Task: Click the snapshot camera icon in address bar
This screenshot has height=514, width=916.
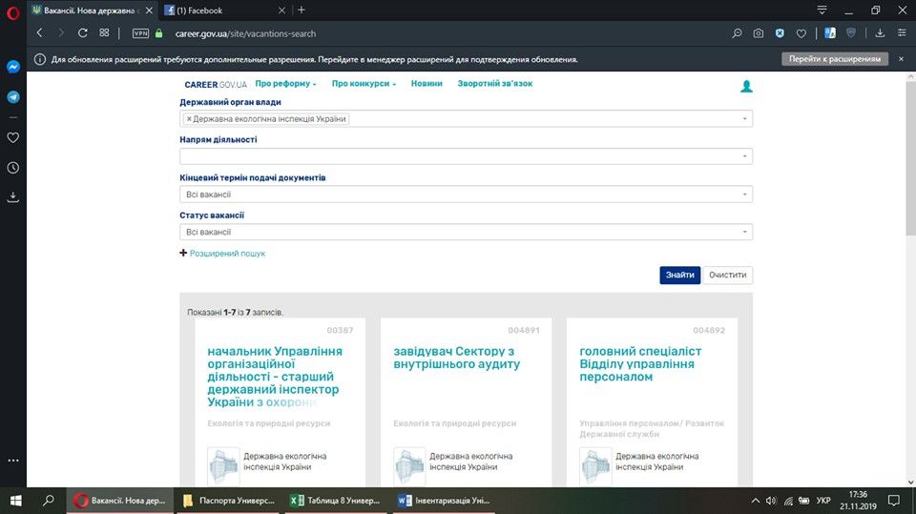Action: pyautogui.click(x=758, y=33)
